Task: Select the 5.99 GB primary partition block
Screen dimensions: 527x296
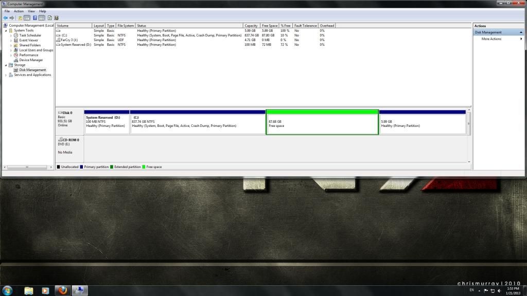Action: click(x=423, y=122)
